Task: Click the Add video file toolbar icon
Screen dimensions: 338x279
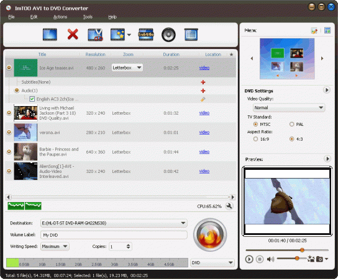Action: [x=50, y=35]
